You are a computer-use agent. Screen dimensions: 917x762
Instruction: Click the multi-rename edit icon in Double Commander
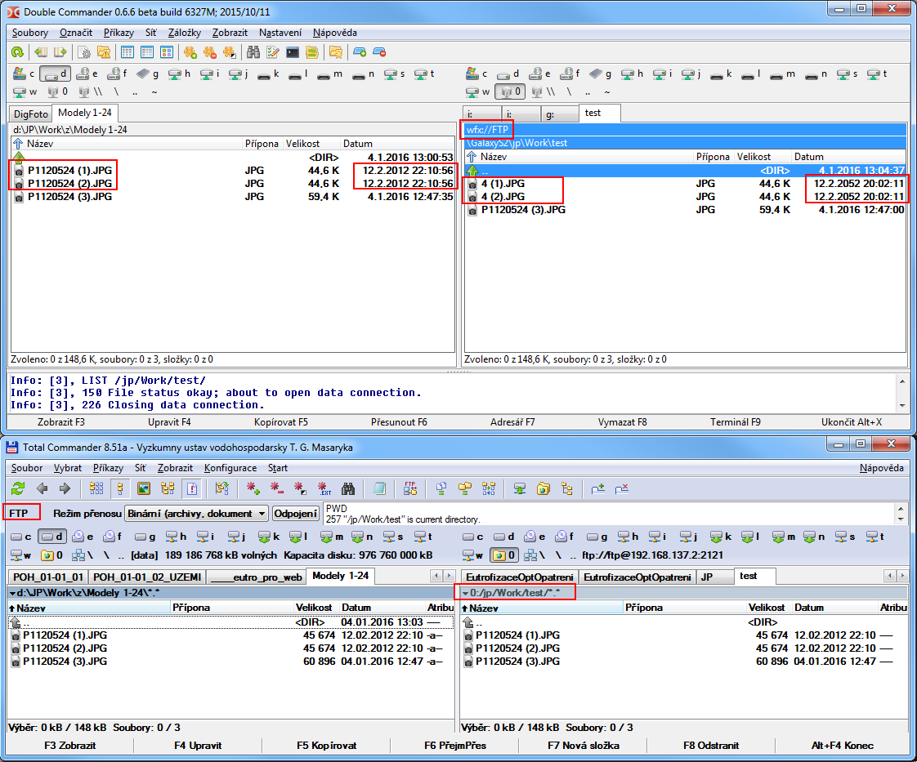coord(273,52)
